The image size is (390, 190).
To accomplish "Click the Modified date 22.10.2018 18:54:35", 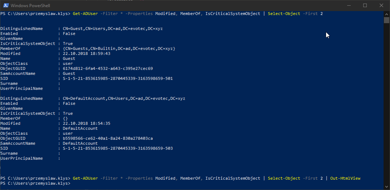I will [x=86, y=123].
